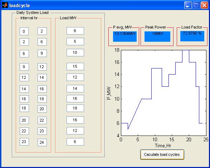Screen dimensions: 210x168
Task: Click the load field showing 15
Action: [75, 66]
